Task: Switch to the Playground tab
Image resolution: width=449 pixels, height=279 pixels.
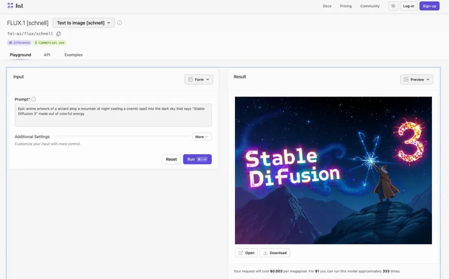Action: pos(20,55)
